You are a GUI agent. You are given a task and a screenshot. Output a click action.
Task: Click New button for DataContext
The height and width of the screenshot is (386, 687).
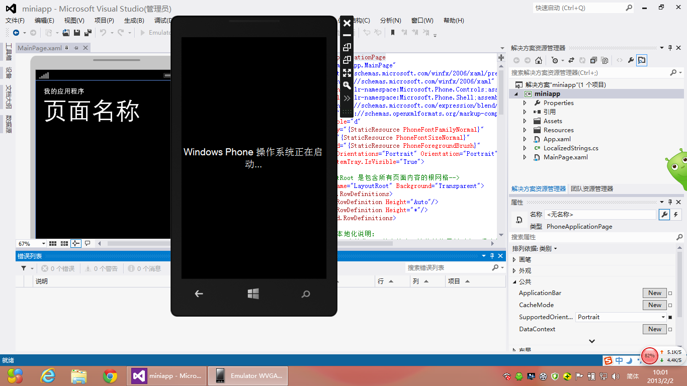655,329
